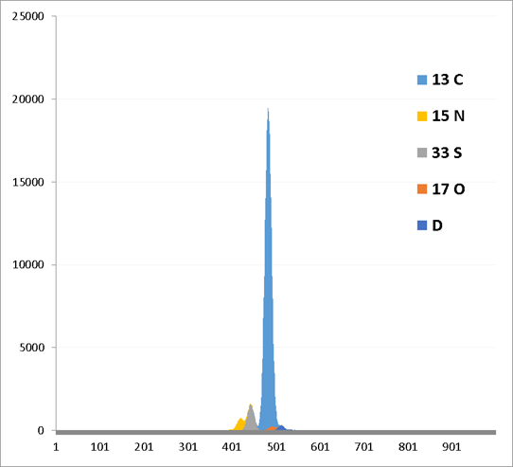Click the 10000 y-axis label
This screenshot has height=467, width=513.
pos(27,264)
